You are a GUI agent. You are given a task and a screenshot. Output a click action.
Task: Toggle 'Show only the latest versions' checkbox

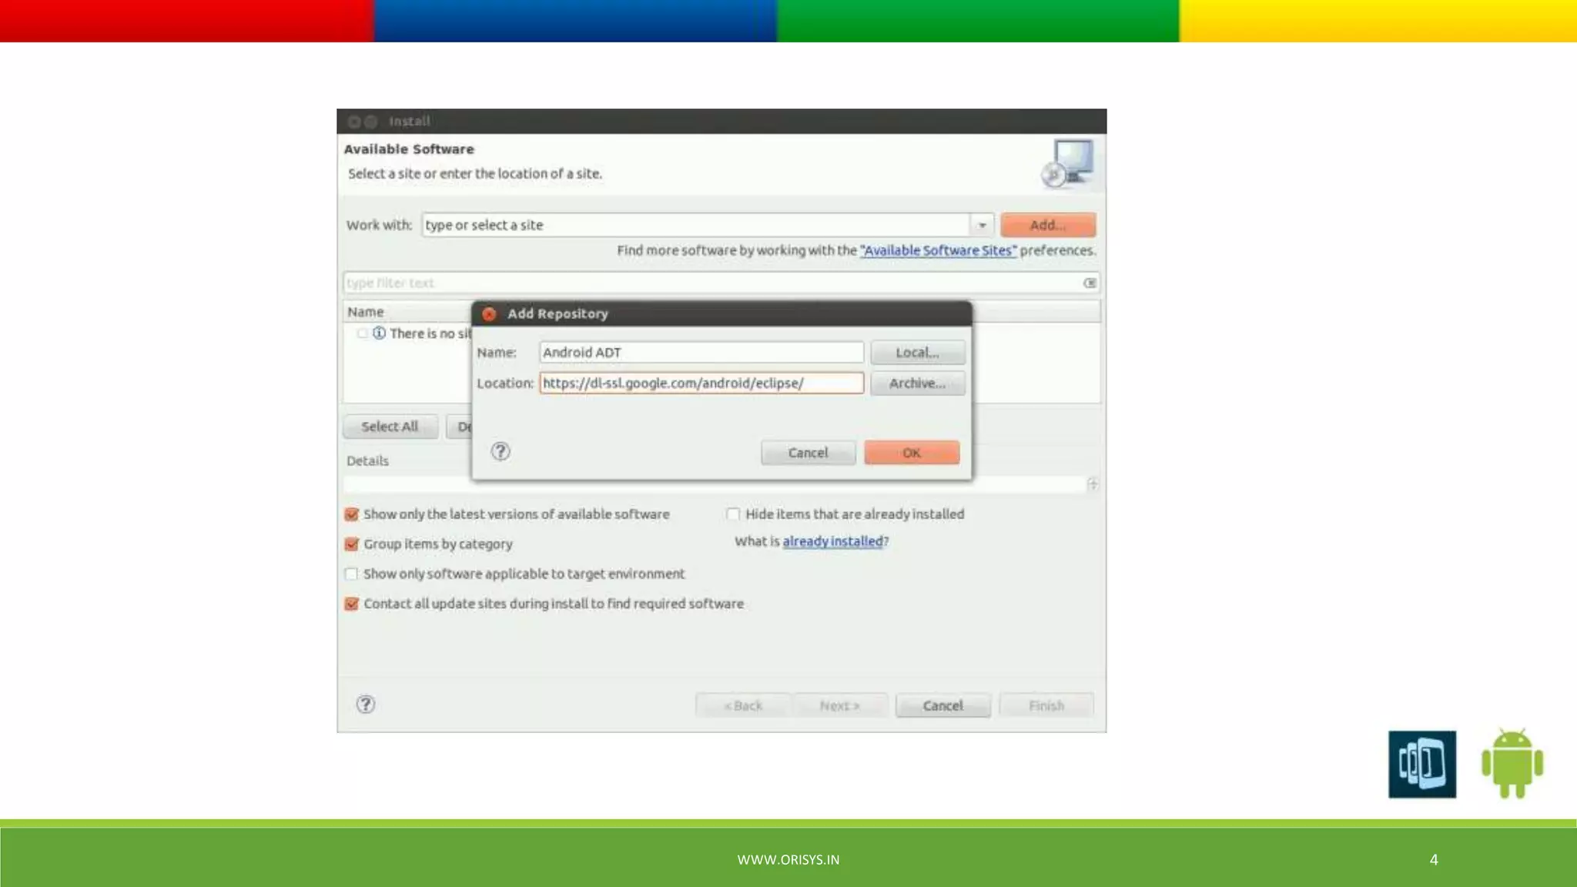tap(352, 514)
